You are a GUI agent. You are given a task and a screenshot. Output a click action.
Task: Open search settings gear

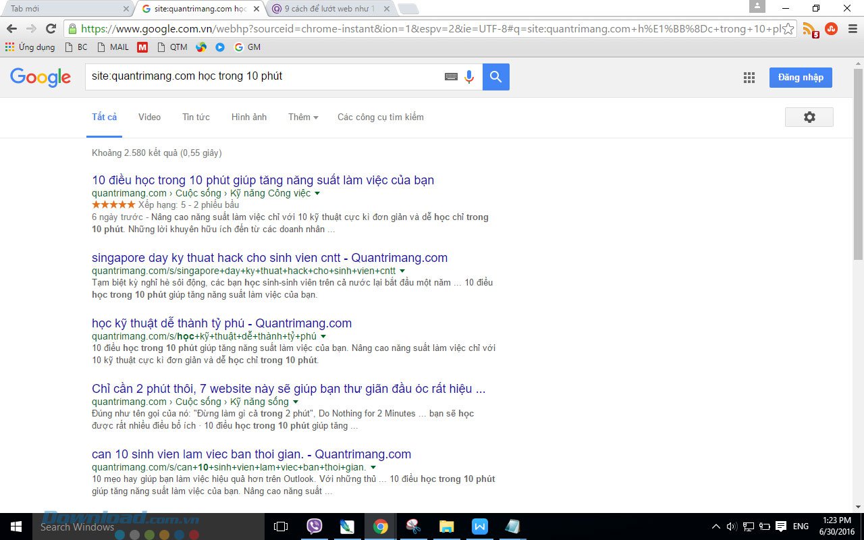tap(809, 117)
